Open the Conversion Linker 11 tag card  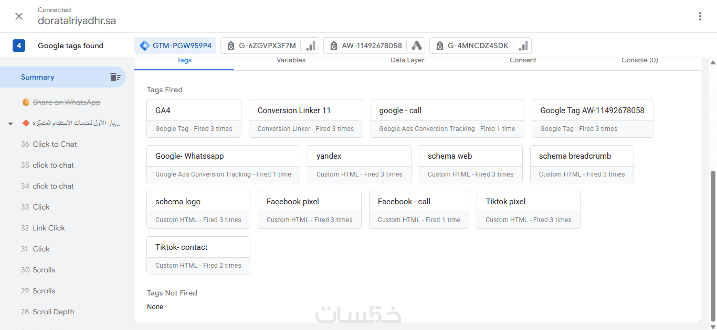[305, 118]
